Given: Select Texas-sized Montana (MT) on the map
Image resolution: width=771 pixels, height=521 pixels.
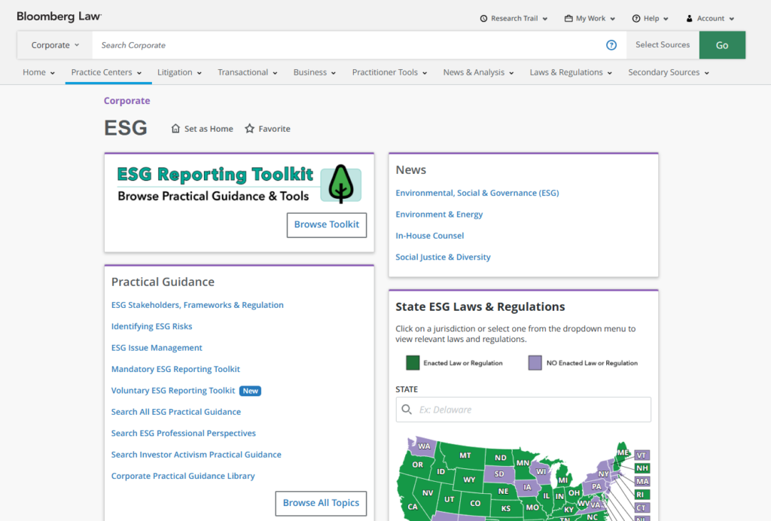Looking at the screenshot, I should 465,455.
